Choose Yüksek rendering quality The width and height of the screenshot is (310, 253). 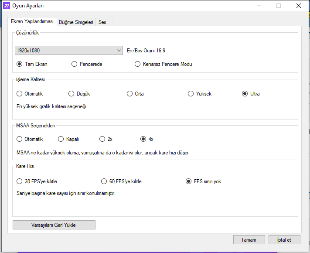pyautogui.click(x=191, y=94)
